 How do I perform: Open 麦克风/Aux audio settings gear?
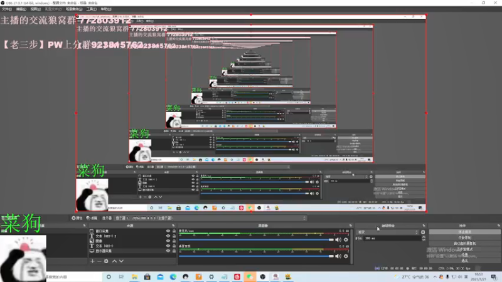tap(346, 239)
